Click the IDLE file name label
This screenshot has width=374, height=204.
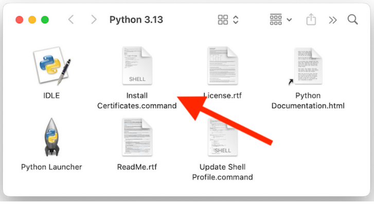[51, 96]
